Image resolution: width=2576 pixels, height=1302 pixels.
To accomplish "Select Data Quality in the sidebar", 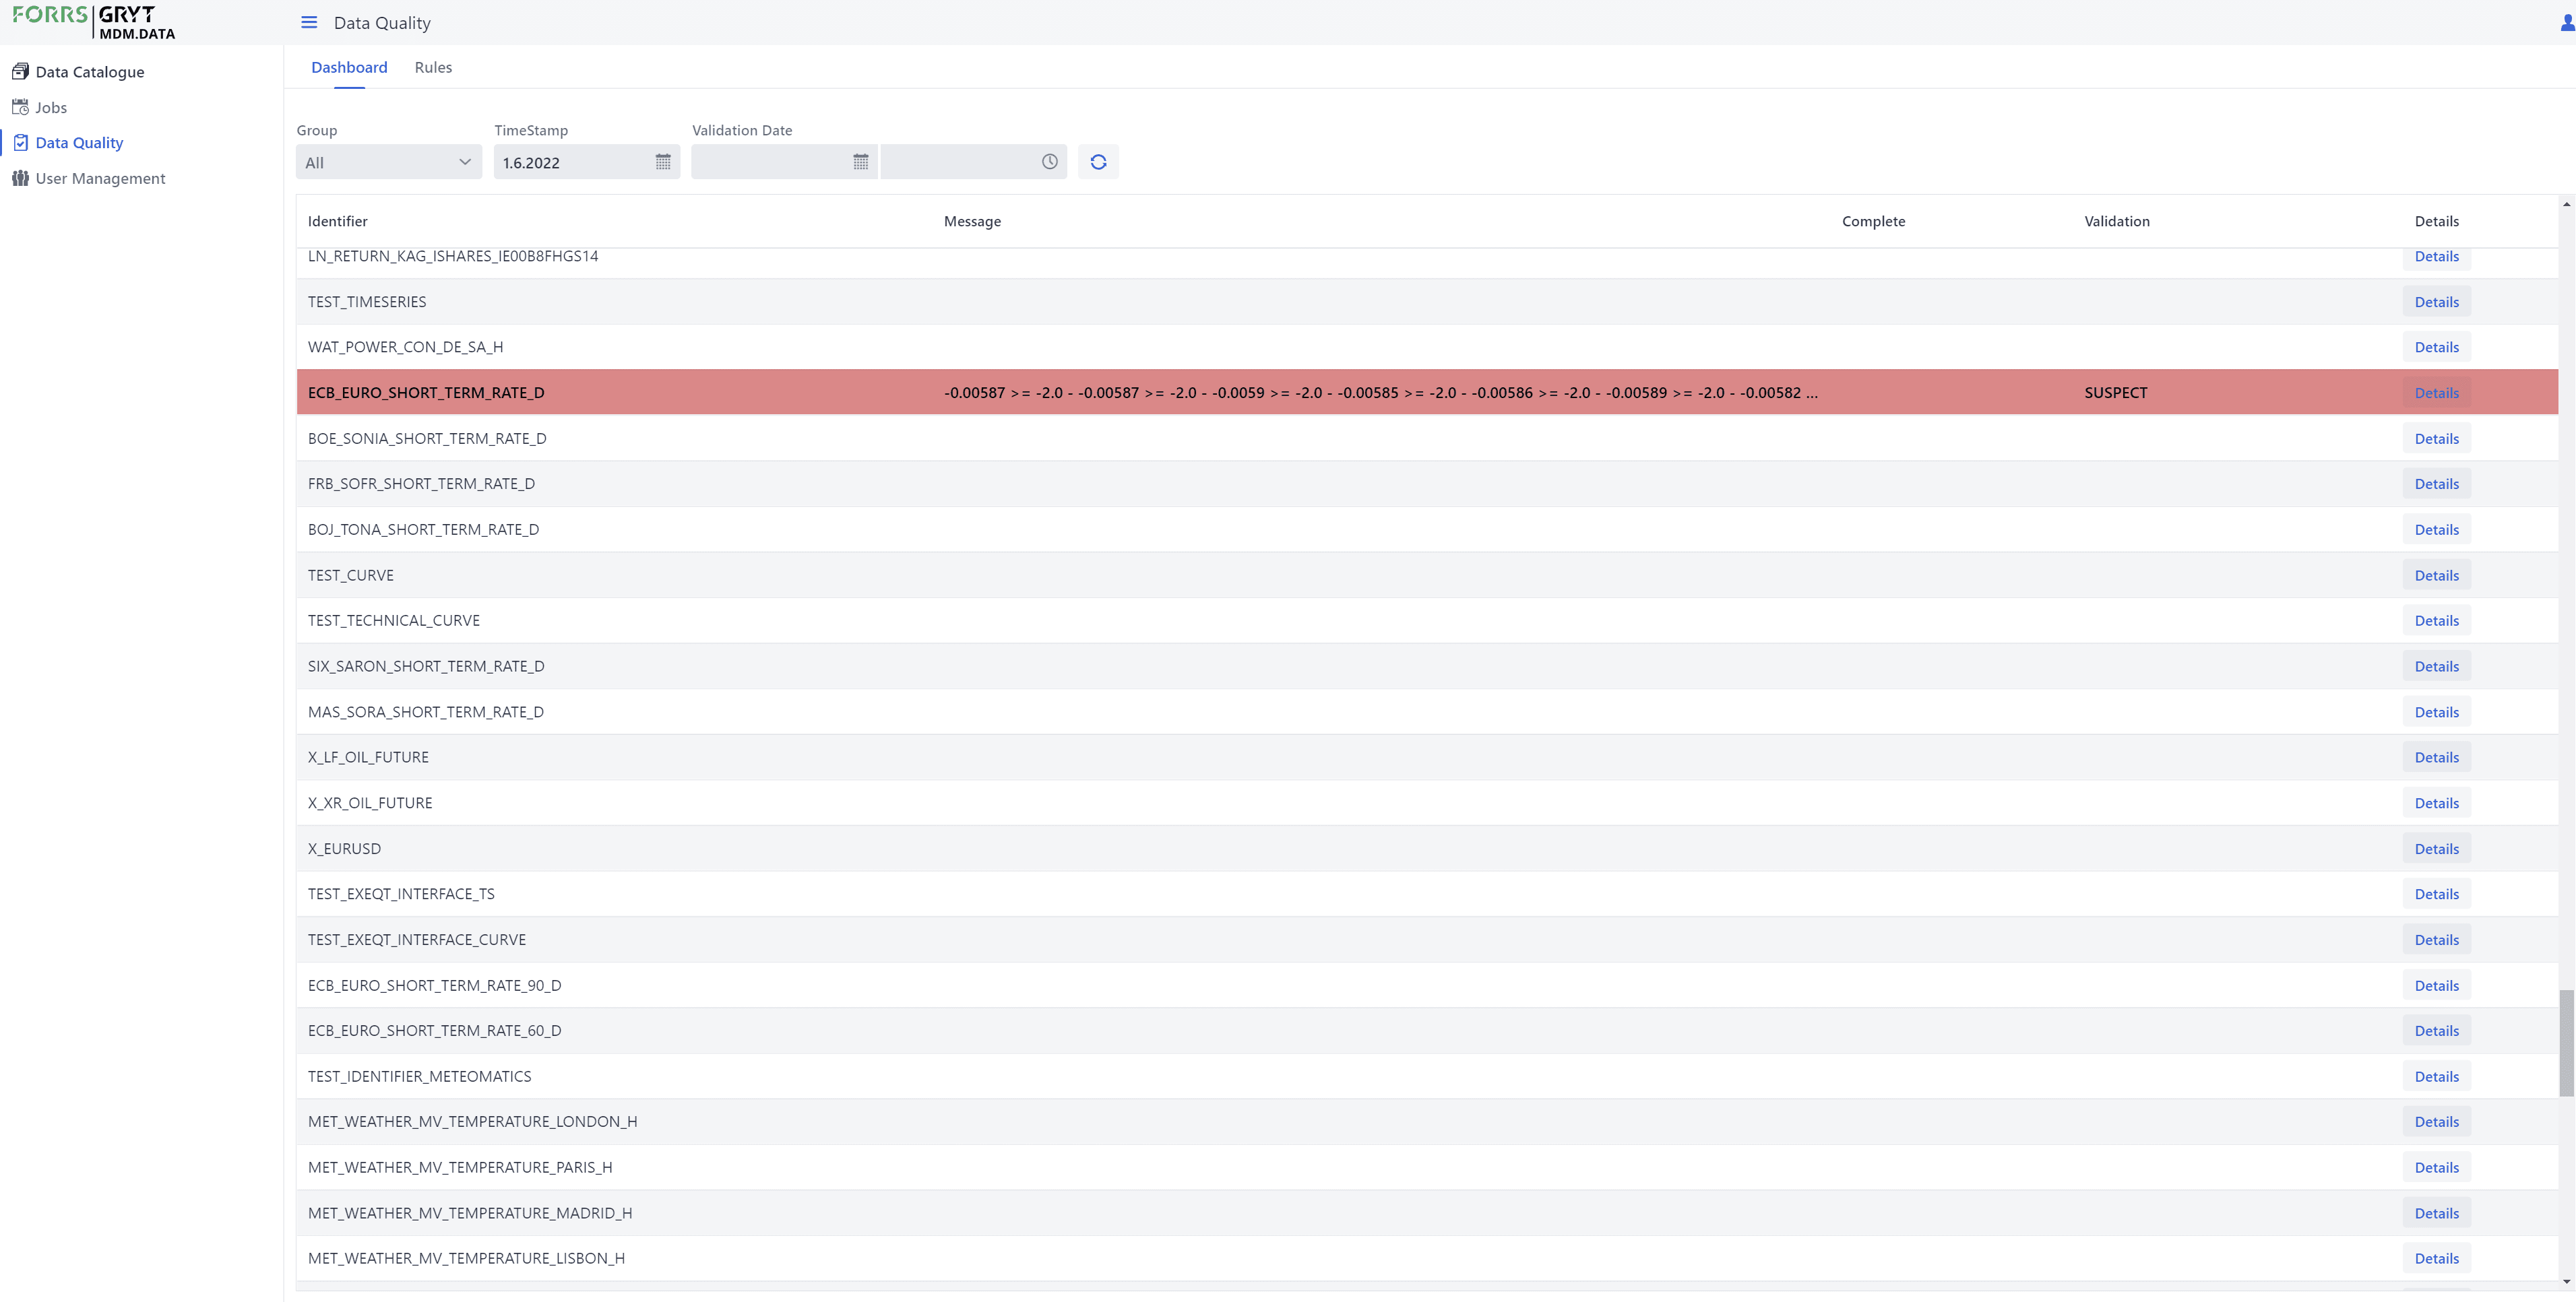I will (79, 143).
